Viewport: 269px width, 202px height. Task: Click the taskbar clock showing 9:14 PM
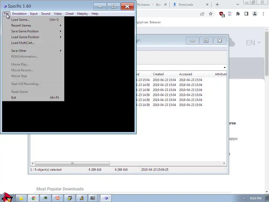pos(256,198)
